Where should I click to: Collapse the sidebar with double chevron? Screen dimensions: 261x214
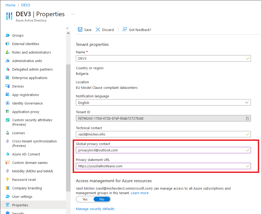tap(67, 28)
